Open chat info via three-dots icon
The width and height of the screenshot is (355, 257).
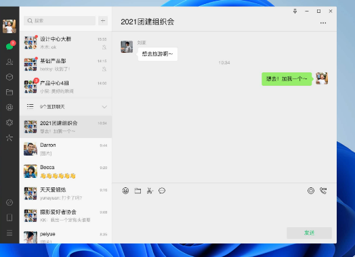pyautogui.click(x=323, y=23)
